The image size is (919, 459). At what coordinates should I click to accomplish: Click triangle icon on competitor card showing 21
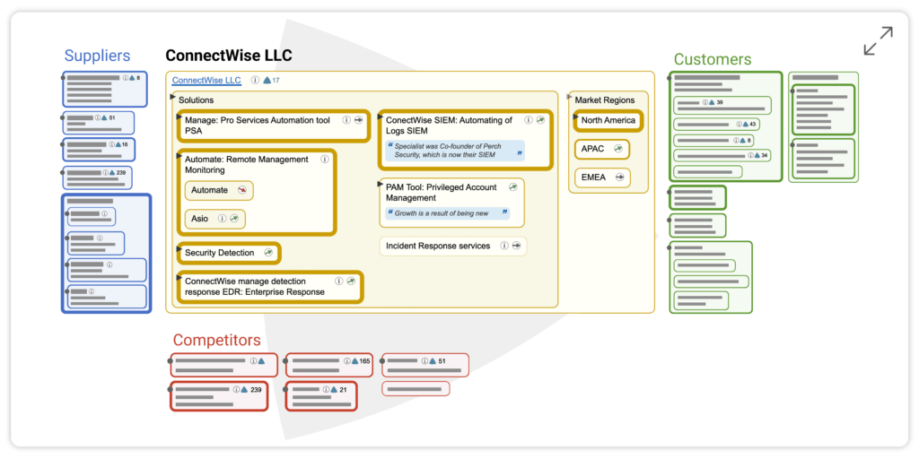(334, 389)
